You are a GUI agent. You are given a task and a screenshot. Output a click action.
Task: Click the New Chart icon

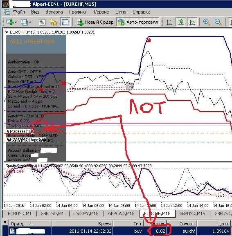click(x=10, y=22)
